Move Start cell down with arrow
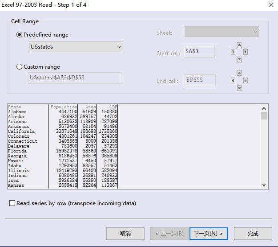278x247 pixels. click(x=239, y=59)
